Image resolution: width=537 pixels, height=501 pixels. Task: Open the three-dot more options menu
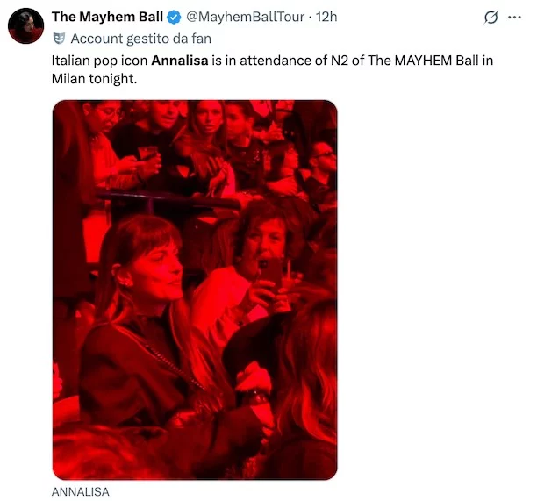pyautogui.click(x=514, y=18)
